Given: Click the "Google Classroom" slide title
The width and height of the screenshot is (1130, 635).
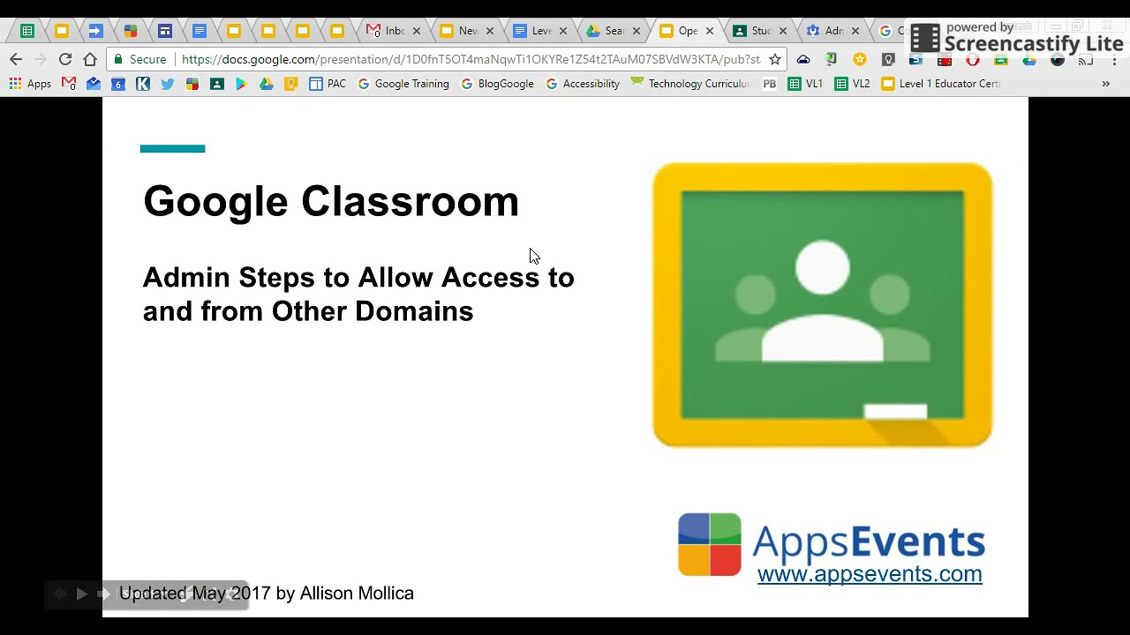Looking at the screenshot, I should [331, 202].
